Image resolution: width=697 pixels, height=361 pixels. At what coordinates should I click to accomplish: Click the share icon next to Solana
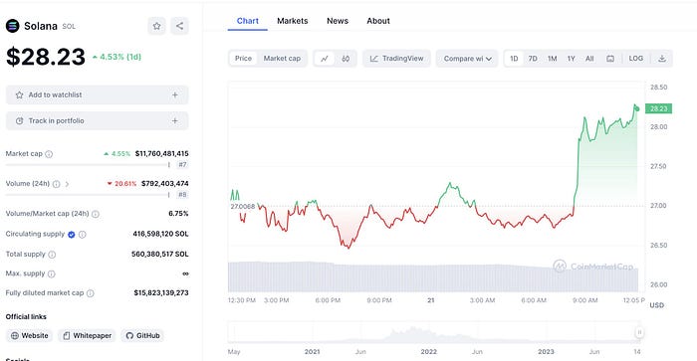click(x=179, y=26)
